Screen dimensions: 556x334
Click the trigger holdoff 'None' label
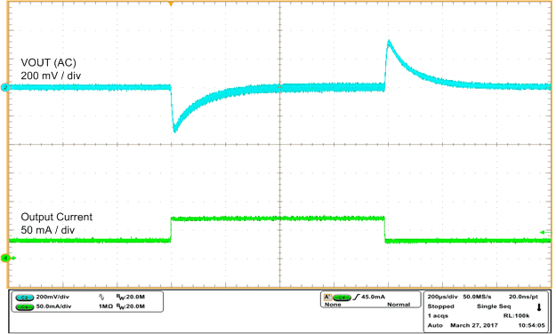(333, 305)
